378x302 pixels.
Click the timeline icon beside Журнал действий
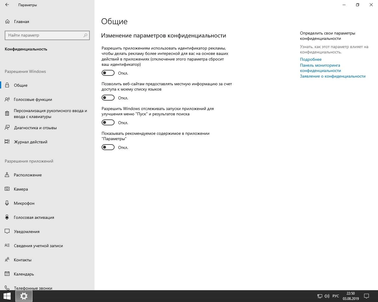pyautogui.click(x=7, y=142)
